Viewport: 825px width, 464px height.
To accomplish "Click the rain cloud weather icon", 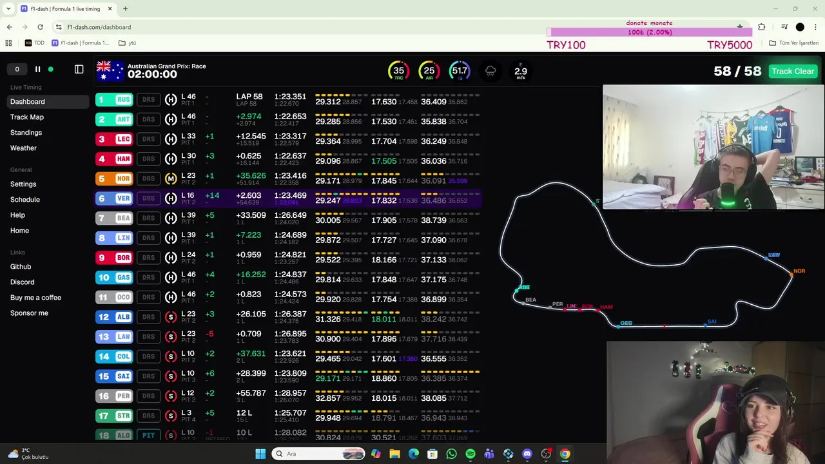I will click(490, 71).
